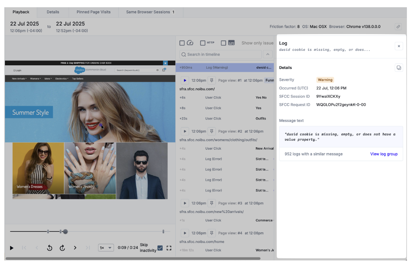The image size is (408, 263).
Task: Check the performance gauge filter checkbox
Action: (x=182, y=43)
